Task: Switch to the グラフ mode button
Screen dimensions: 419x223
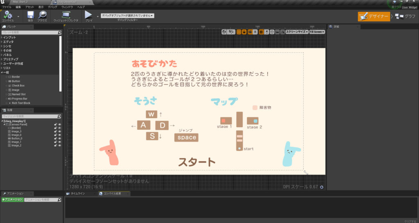Action: click(405, 16)
